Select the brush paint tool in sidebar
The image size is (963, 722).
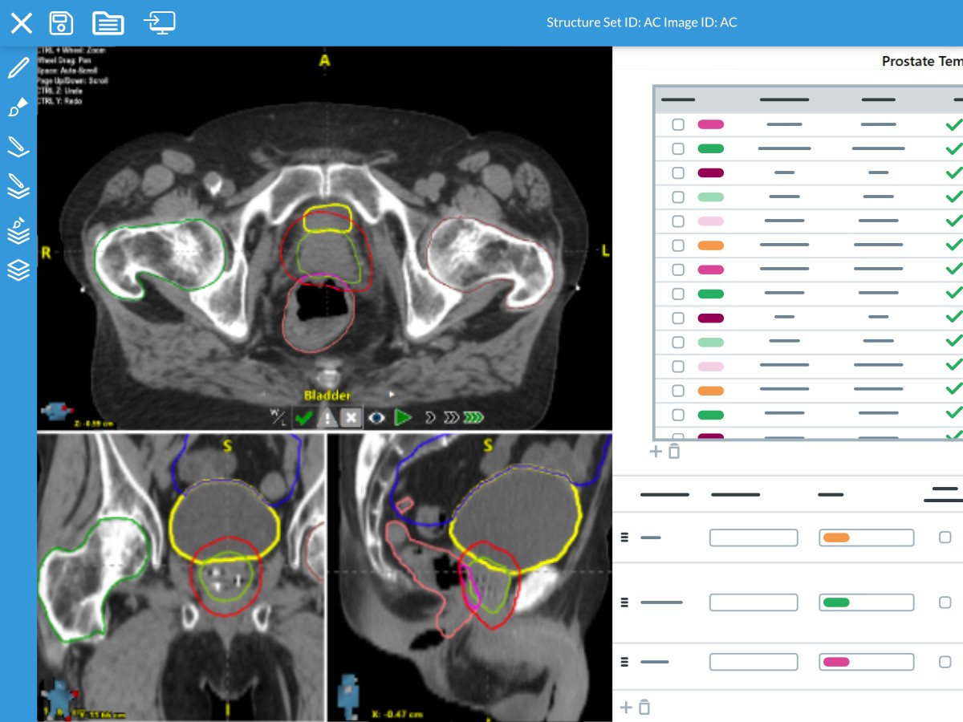pos(18,107)
